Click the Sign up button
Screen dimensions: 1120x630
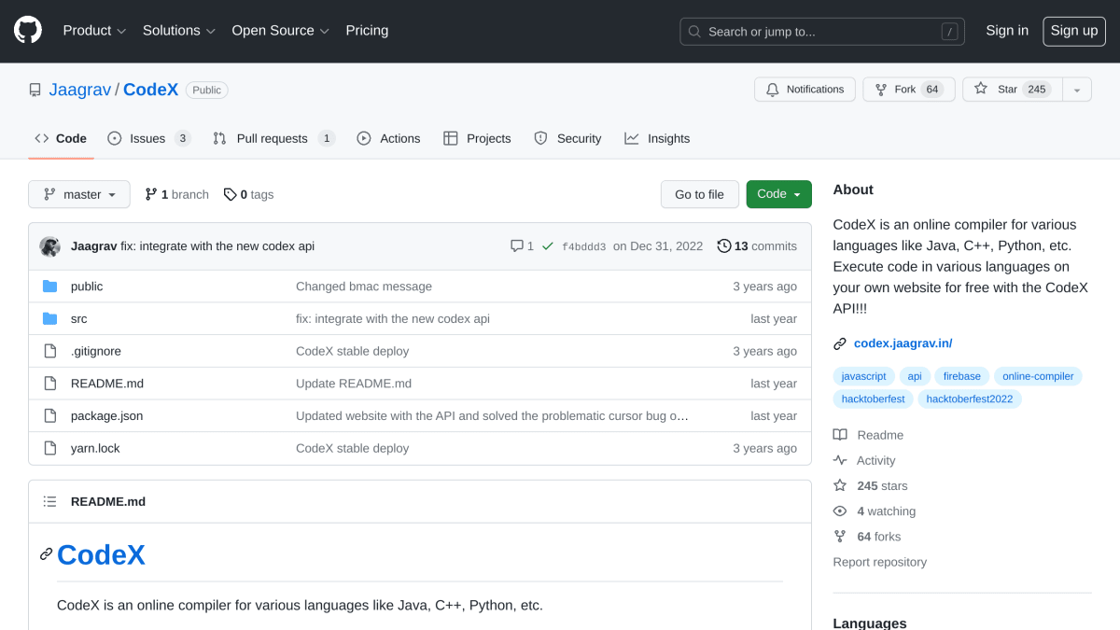(x=1074, y=31)
